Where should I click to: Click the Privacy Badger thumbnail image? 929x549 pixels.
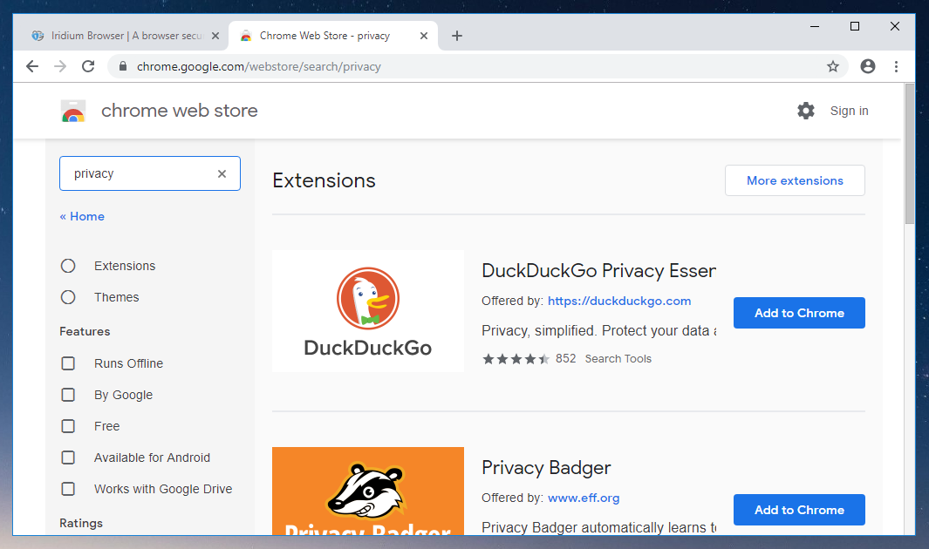[x=368, y=491]
